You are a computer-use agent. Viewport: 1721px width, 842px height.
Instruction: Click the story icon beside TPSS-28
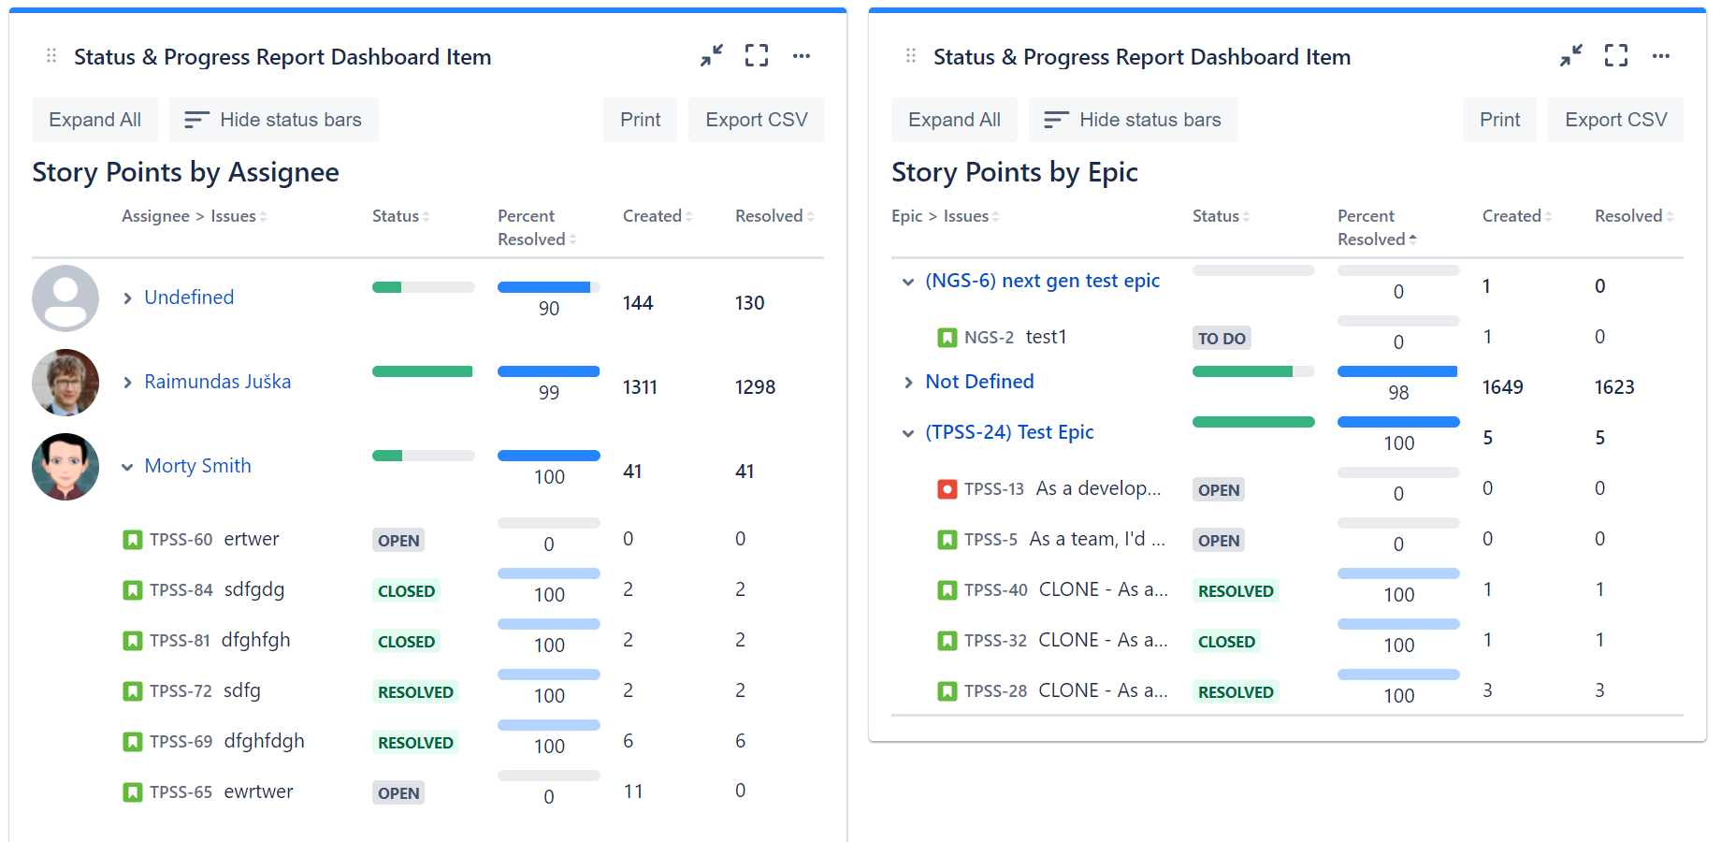[x=947, y=690]
